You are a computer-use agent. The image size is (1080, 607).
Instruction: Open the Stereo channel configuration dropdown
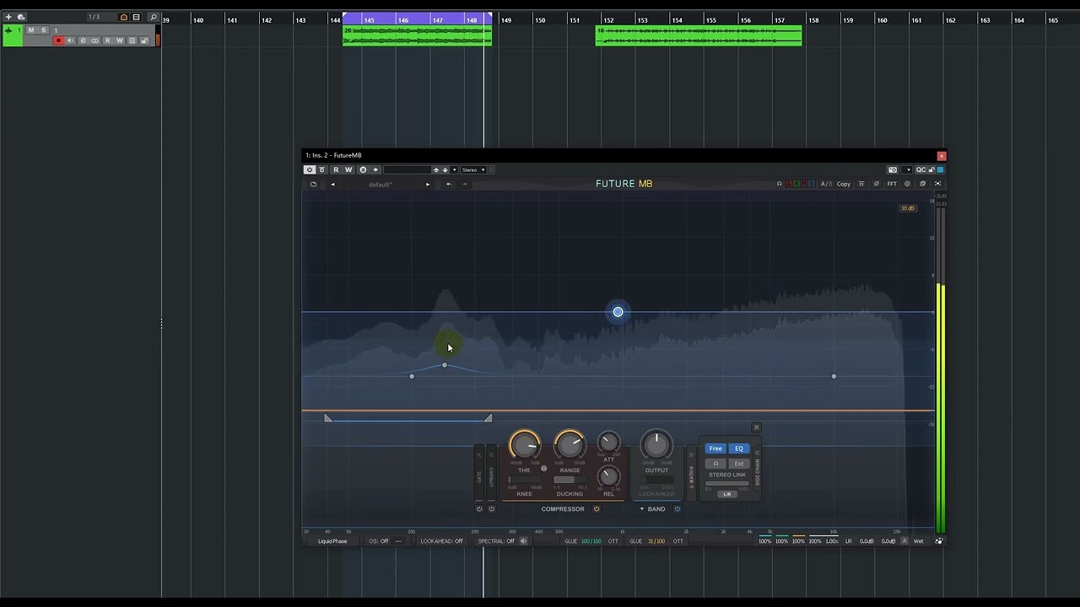coord(473,169)
